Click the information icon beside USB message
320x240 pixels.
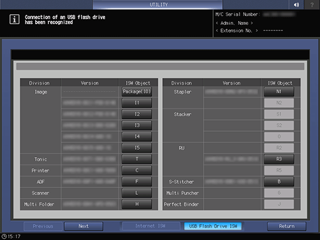tap(14, 20)
